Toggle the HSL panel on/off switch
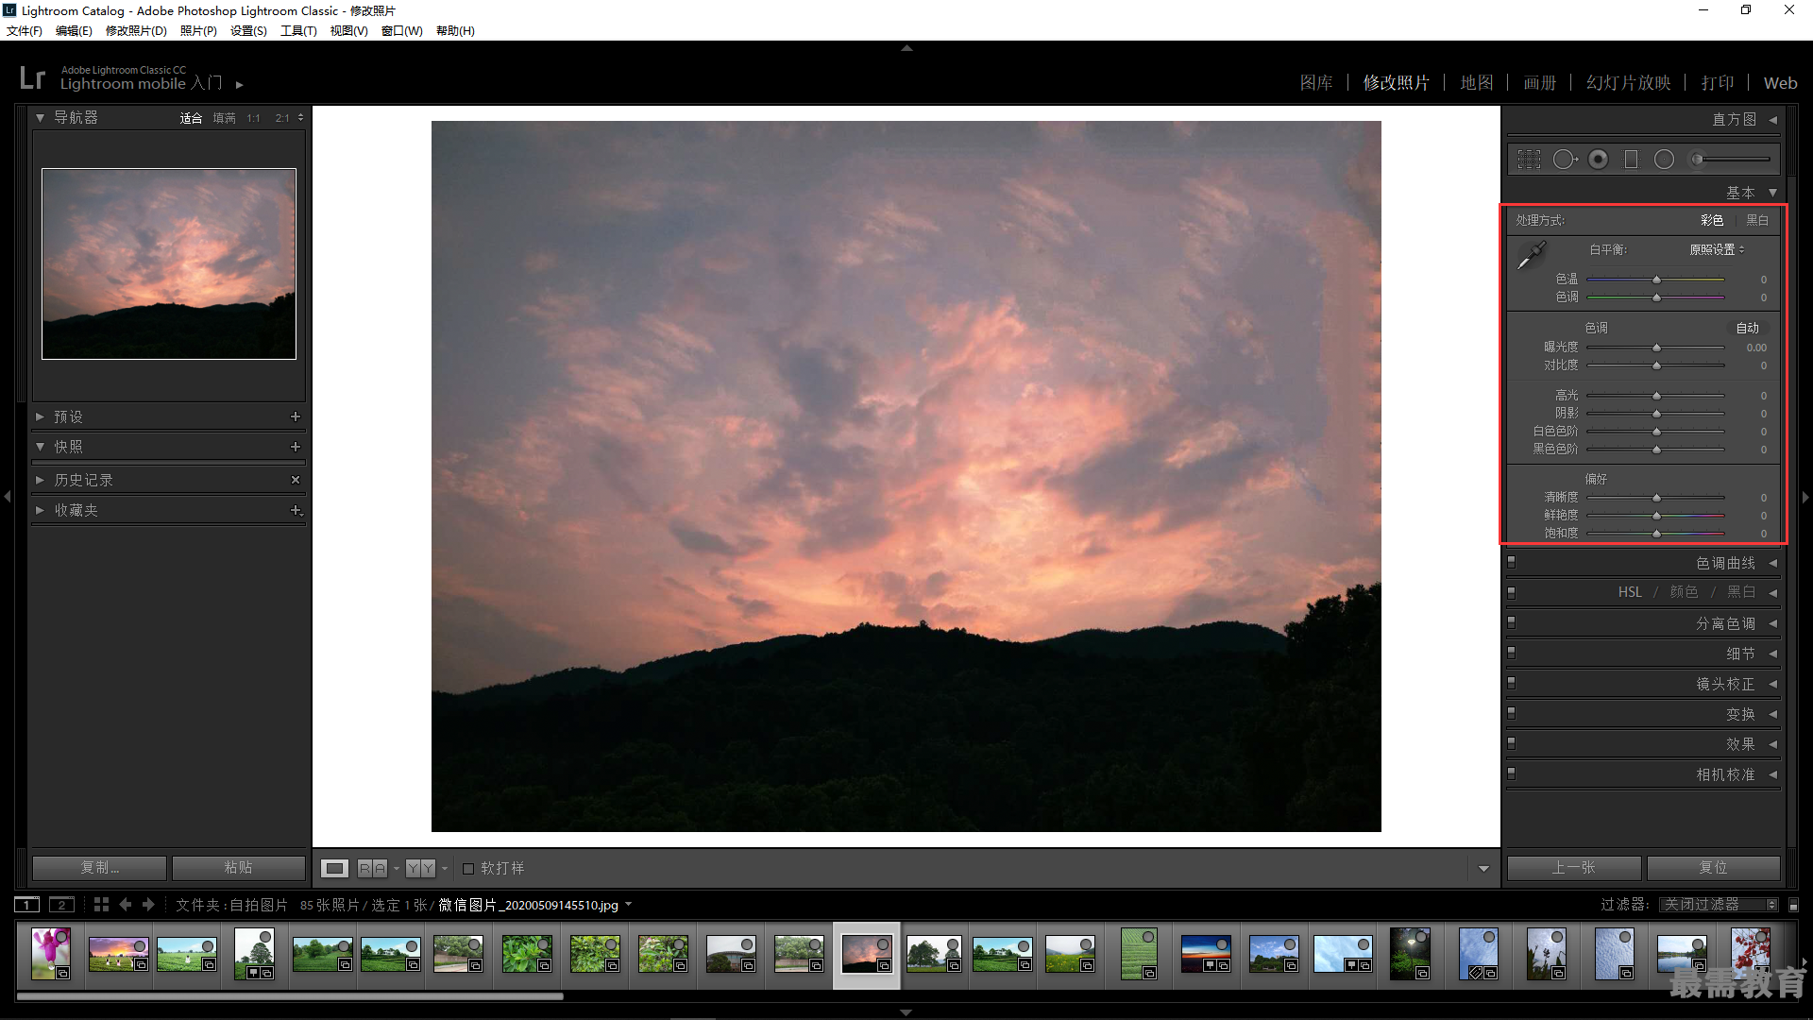Viewport: 1813px width, 1020px height. pos(1512,593)
